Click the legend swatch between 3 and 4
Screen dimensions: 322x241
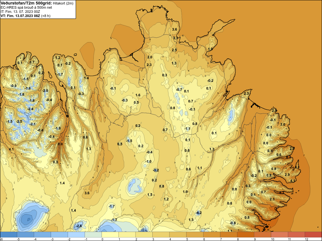coord(161,235)
